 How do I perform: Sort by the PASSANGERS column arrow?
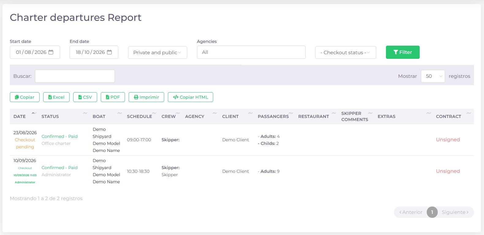coord(291,113)
